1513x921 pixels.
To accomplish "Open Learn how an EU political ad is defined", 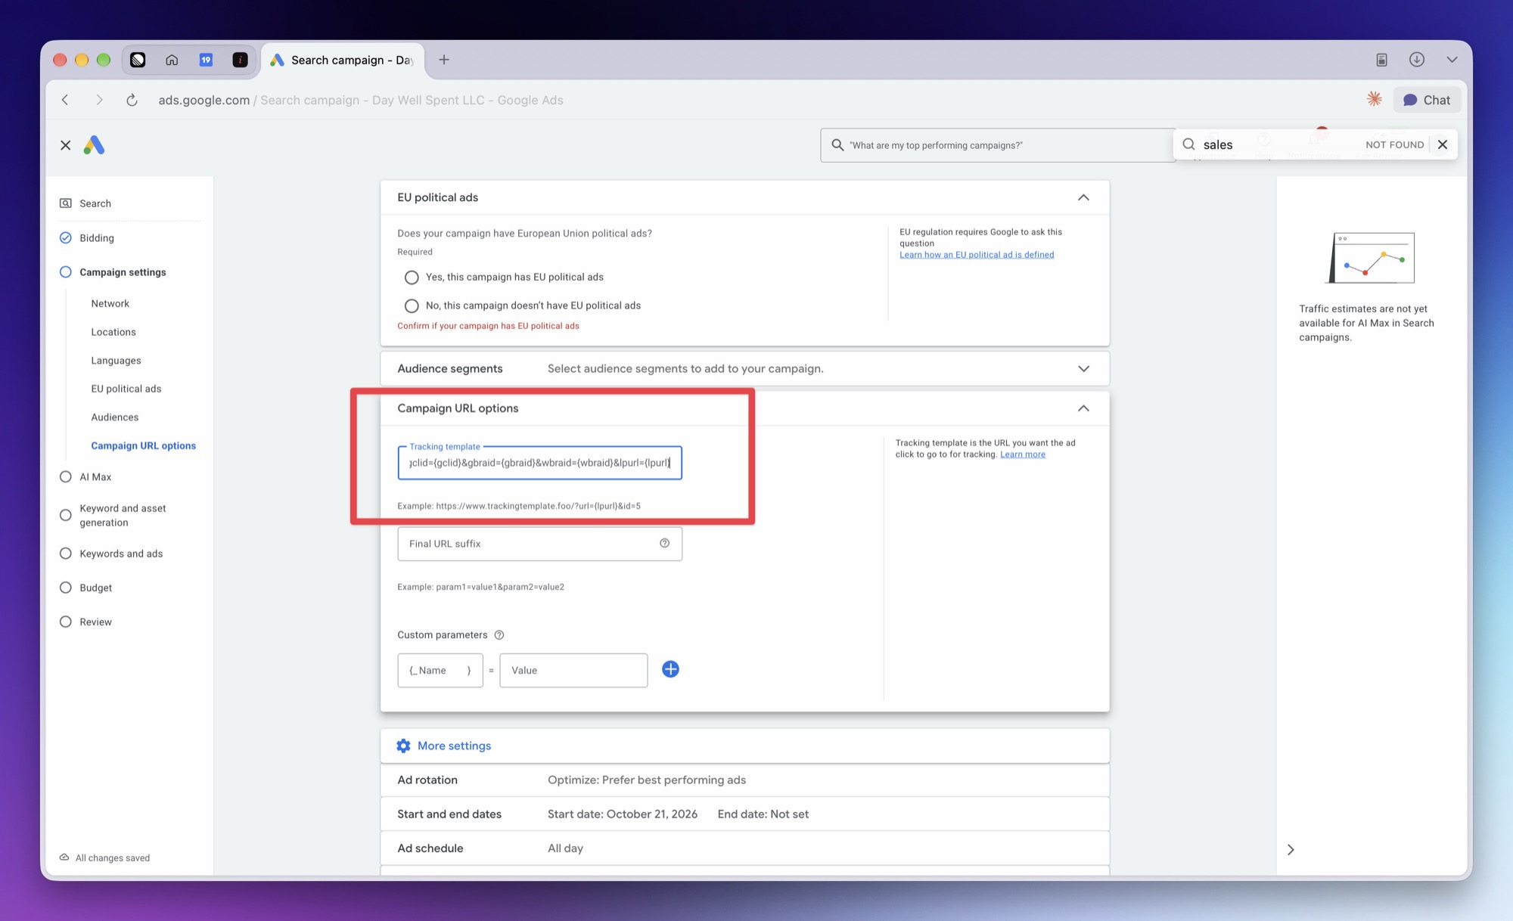I will [977, 255].
